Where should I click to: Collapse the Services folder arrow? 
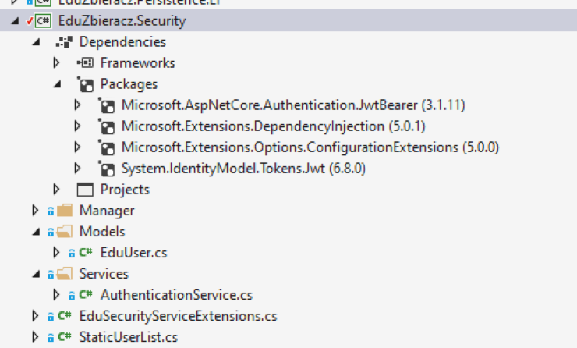coord(36,275)
